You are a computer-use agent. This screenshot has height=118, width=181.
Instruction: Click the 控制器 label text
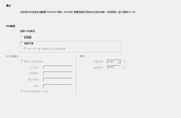click(28, 37)
